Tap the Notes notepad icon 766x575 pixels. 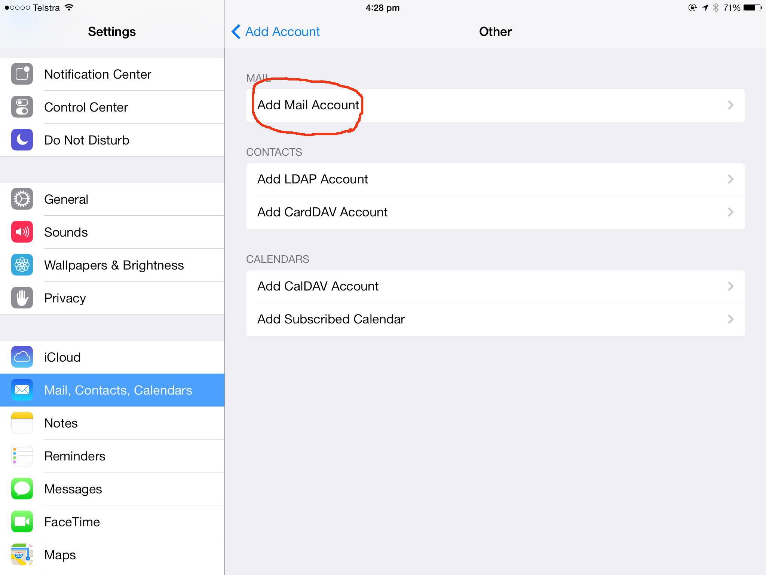22,423
